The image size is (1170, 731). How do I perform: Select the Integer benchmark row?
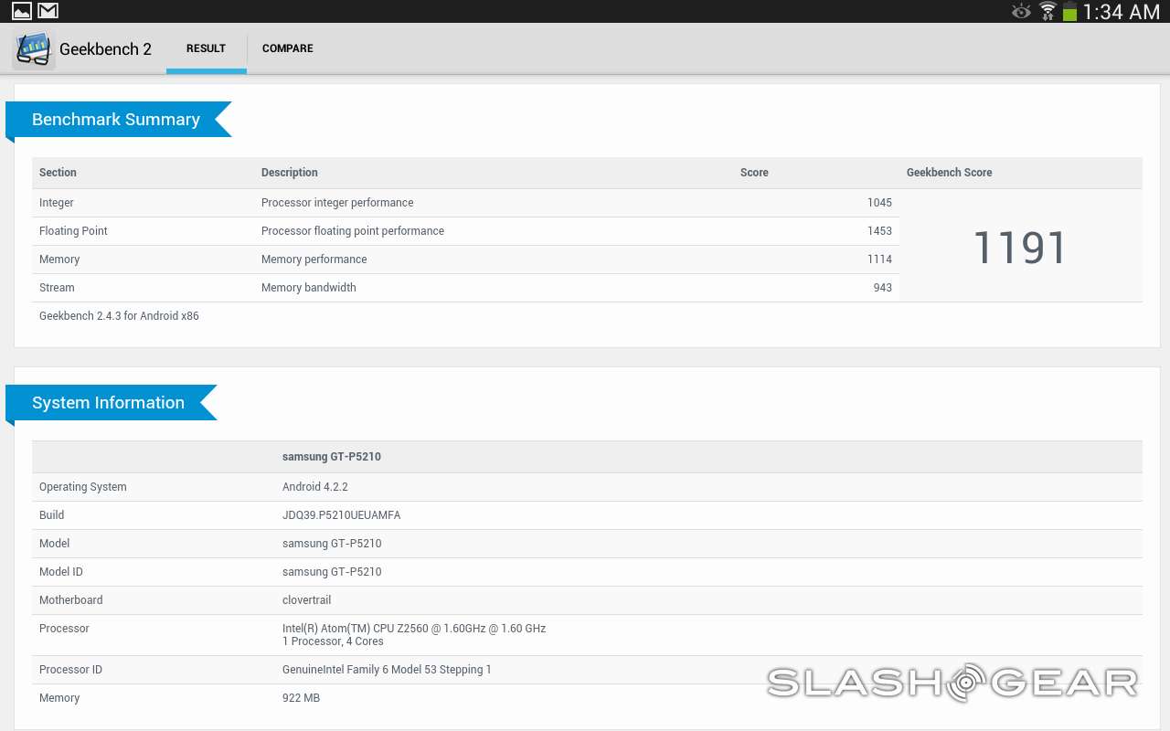(x=465, y=203)
